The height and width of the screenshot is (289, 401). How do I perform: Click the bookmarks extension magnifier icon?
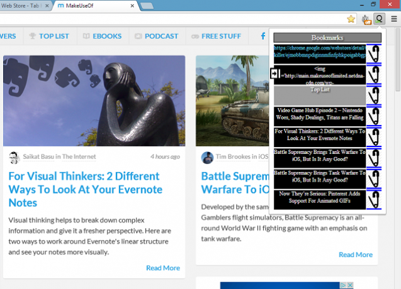point(379,19)
